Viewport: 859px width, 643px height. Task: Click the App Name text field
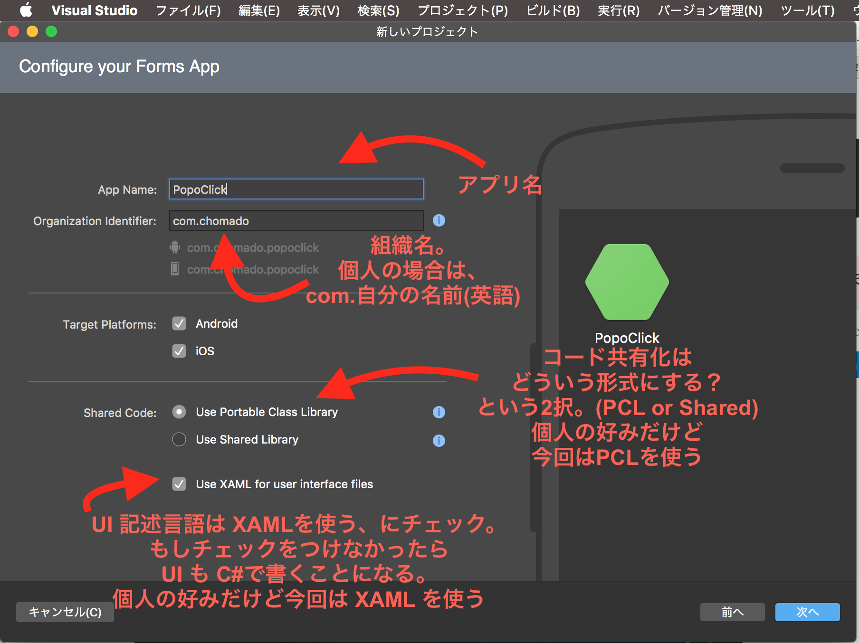(x=296, y=189)
